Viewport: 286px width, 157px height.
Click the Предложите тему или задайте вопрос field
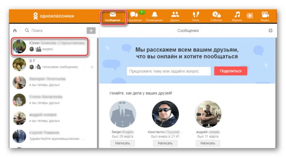click(169, 71)
